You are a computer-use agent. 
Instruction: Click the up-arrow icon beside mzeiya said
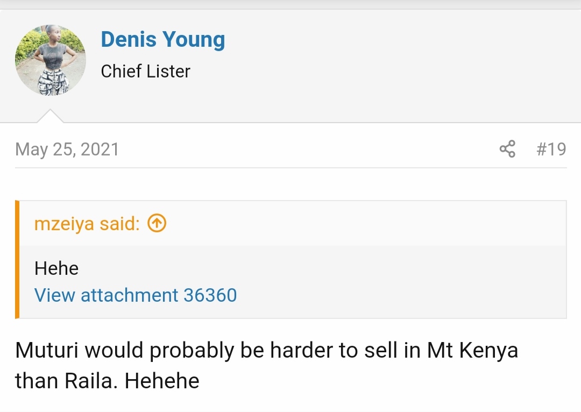[x=157, y=223]
